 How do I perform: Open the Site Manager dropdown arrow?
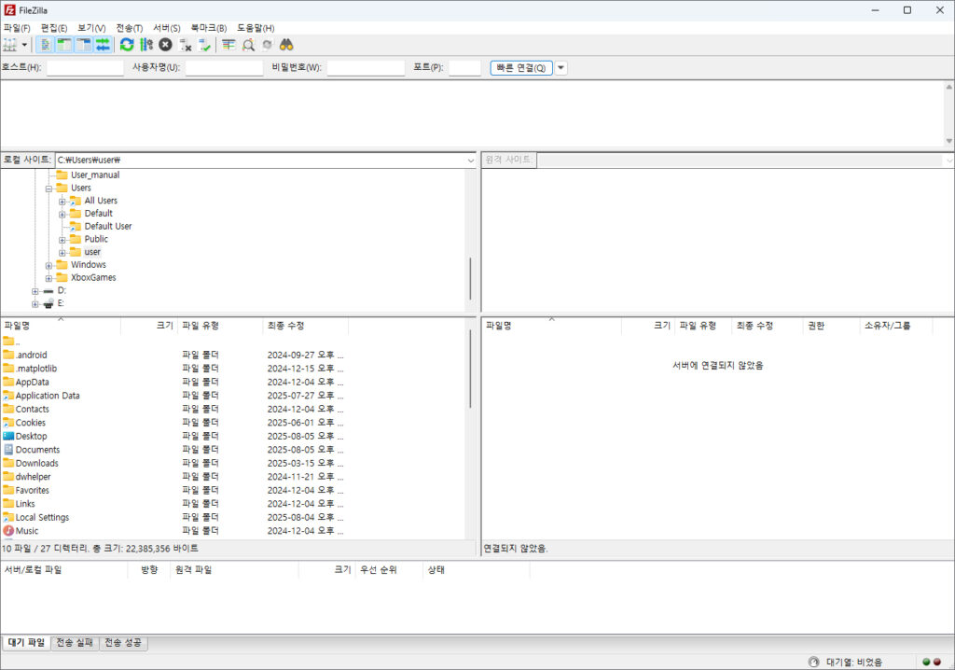click(24, 45)
